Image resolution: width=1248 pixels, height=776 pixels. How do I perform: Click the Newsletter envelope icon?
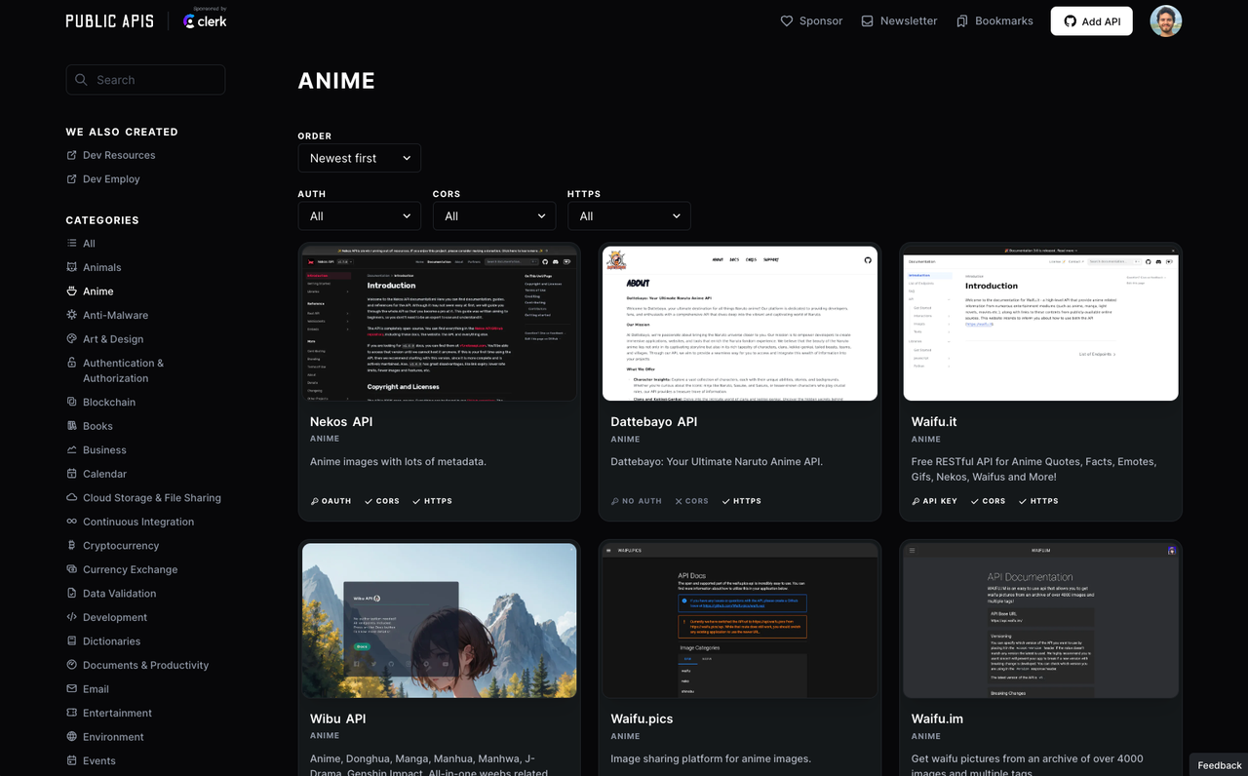pyautogui.click(x=866, y=19)
